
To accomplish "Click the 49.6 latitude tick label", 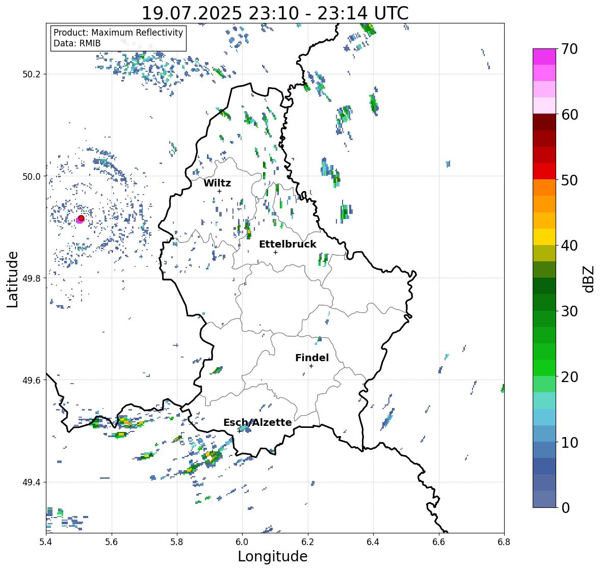I will (31, 380).
